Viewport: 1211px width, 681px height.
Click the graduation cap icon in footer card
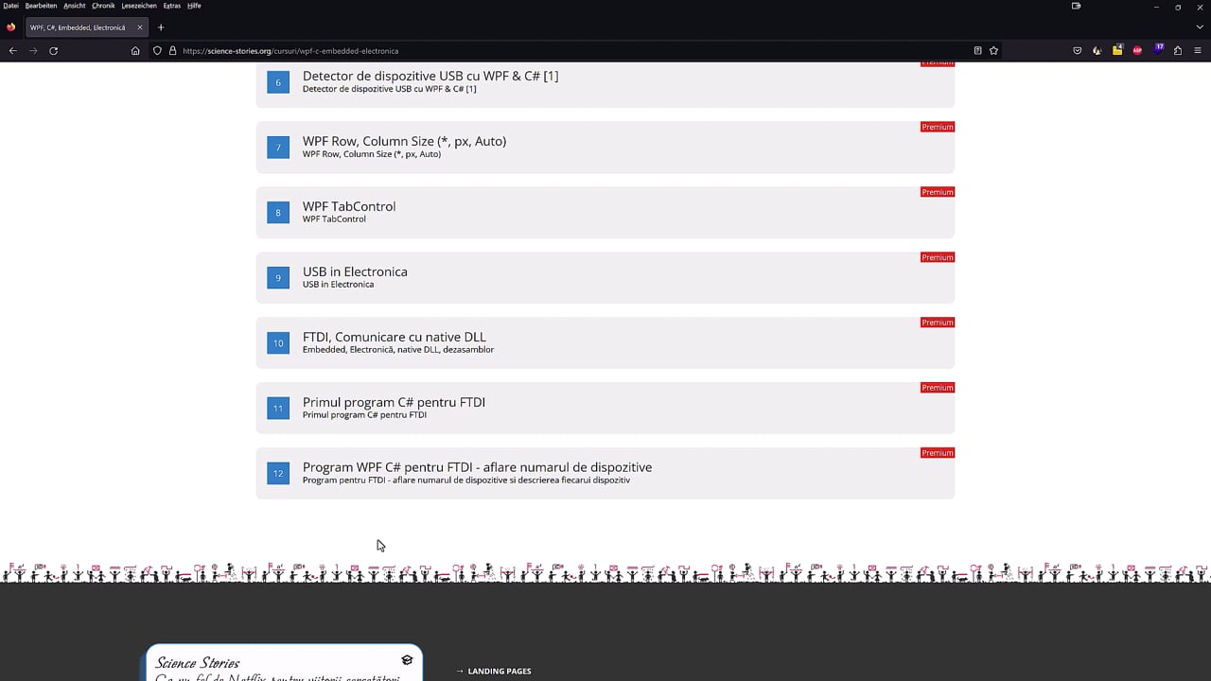[407, 660]
